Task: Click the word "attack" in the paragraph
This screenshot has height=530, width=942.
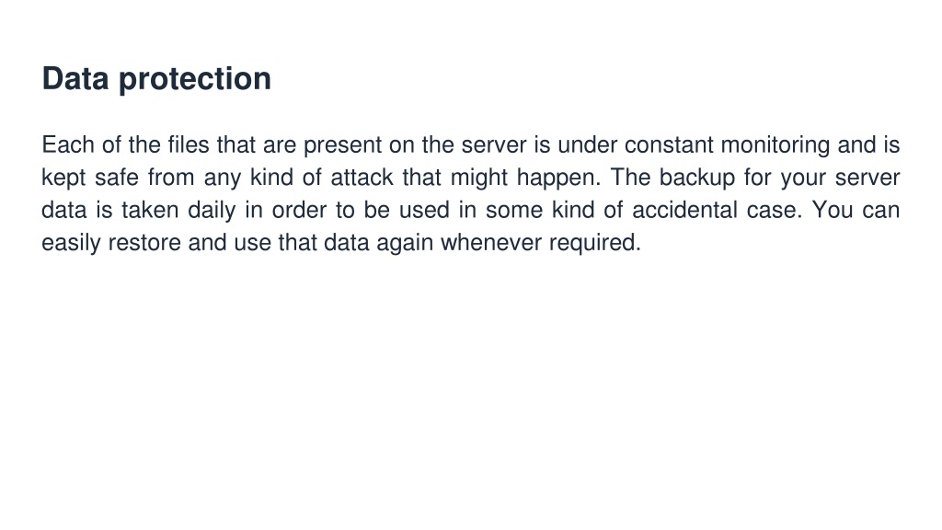Action: coord(362,178)
